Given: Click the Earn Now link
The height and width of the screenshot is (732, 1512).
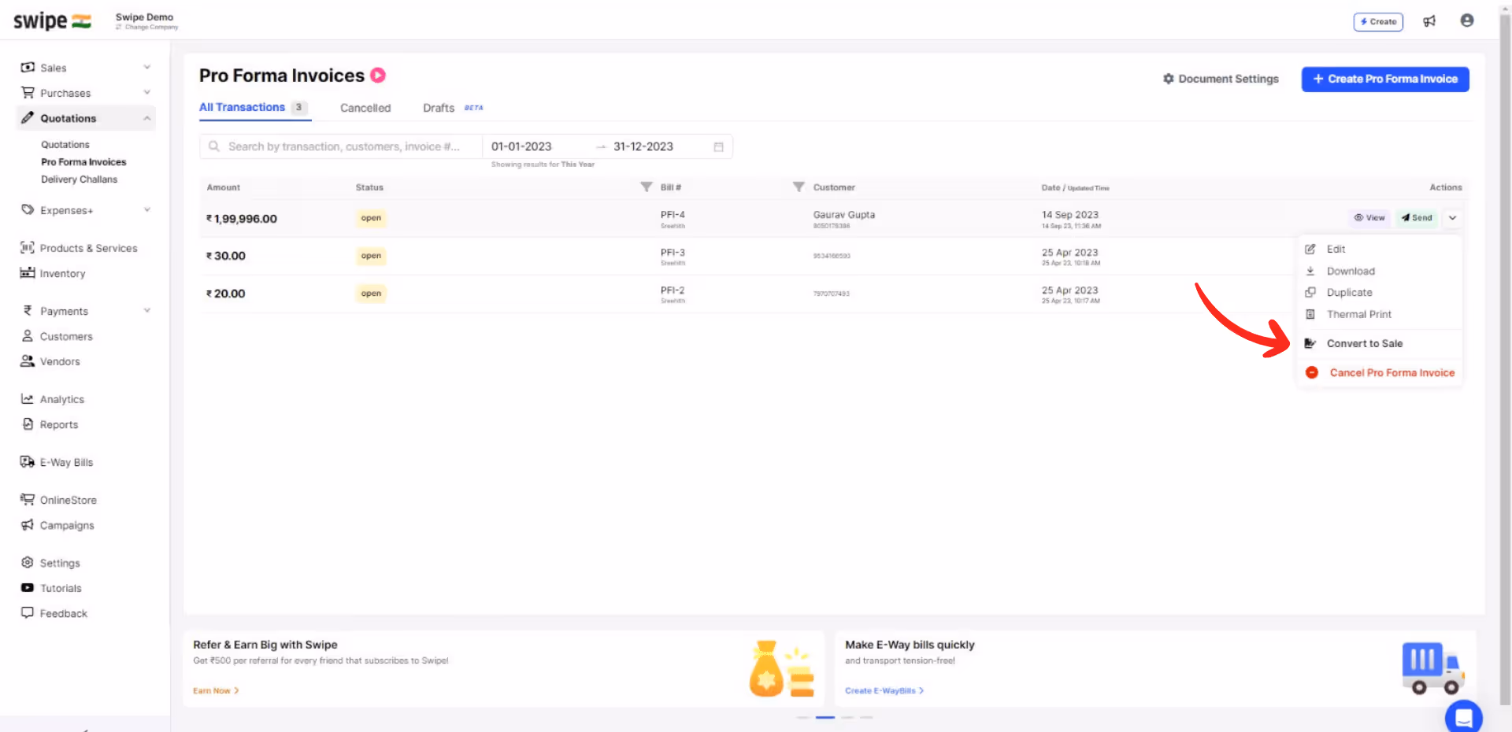Looking at the screenshot, I should [x=216, y=690].
